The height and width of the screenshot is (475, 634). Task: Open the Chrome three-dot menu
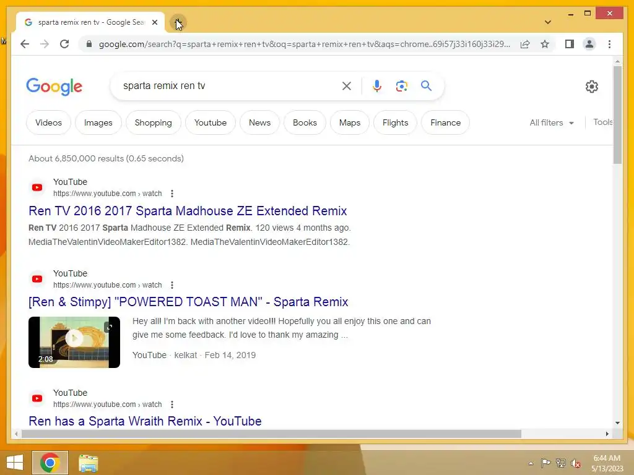tap(609, 44)
